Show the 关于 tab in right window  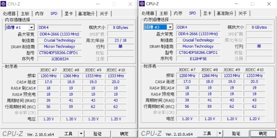point(242,13)
